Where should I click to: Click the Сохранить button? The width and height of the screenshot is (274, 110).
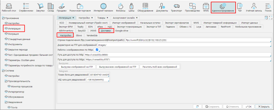pyautogui.click(x=213, y=107)
